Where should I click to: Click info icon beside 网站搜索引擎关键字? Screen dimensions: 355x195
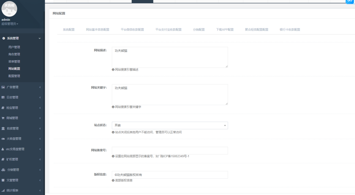pyautogui.click(x=113, y=107)
